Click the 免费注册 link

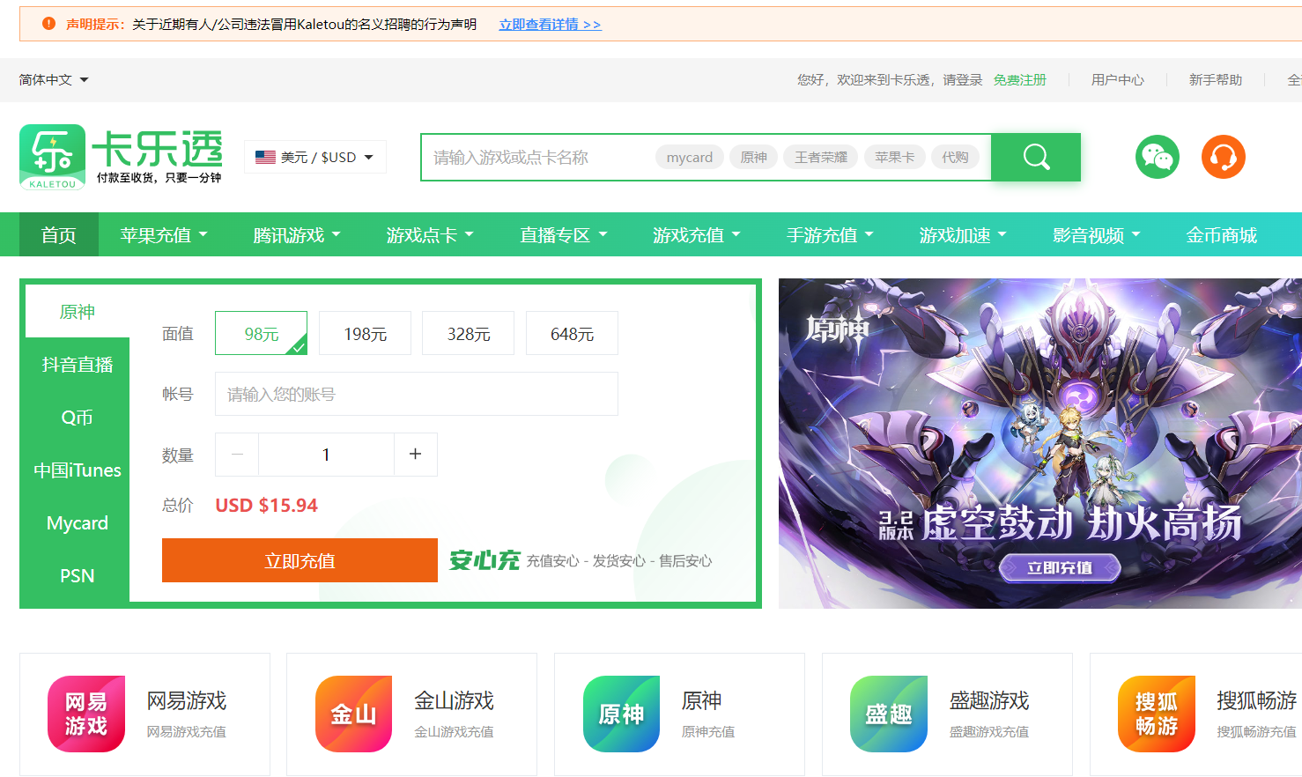pyautogui.click(x=1020, y=80)
